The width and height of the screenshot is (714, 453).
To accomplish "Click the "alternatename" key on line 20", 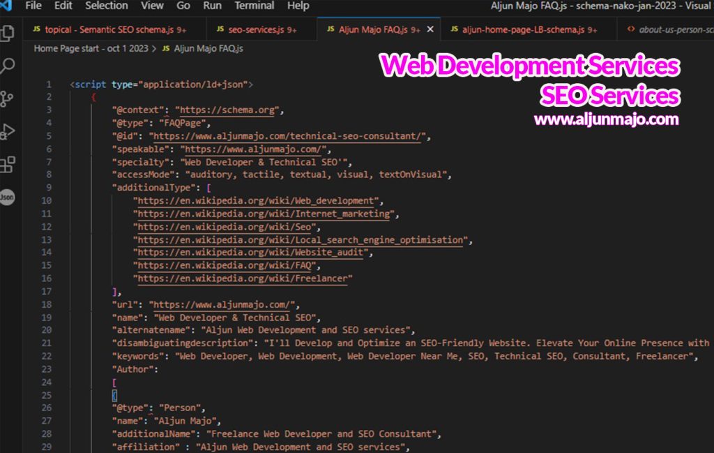I will (151, 330).
